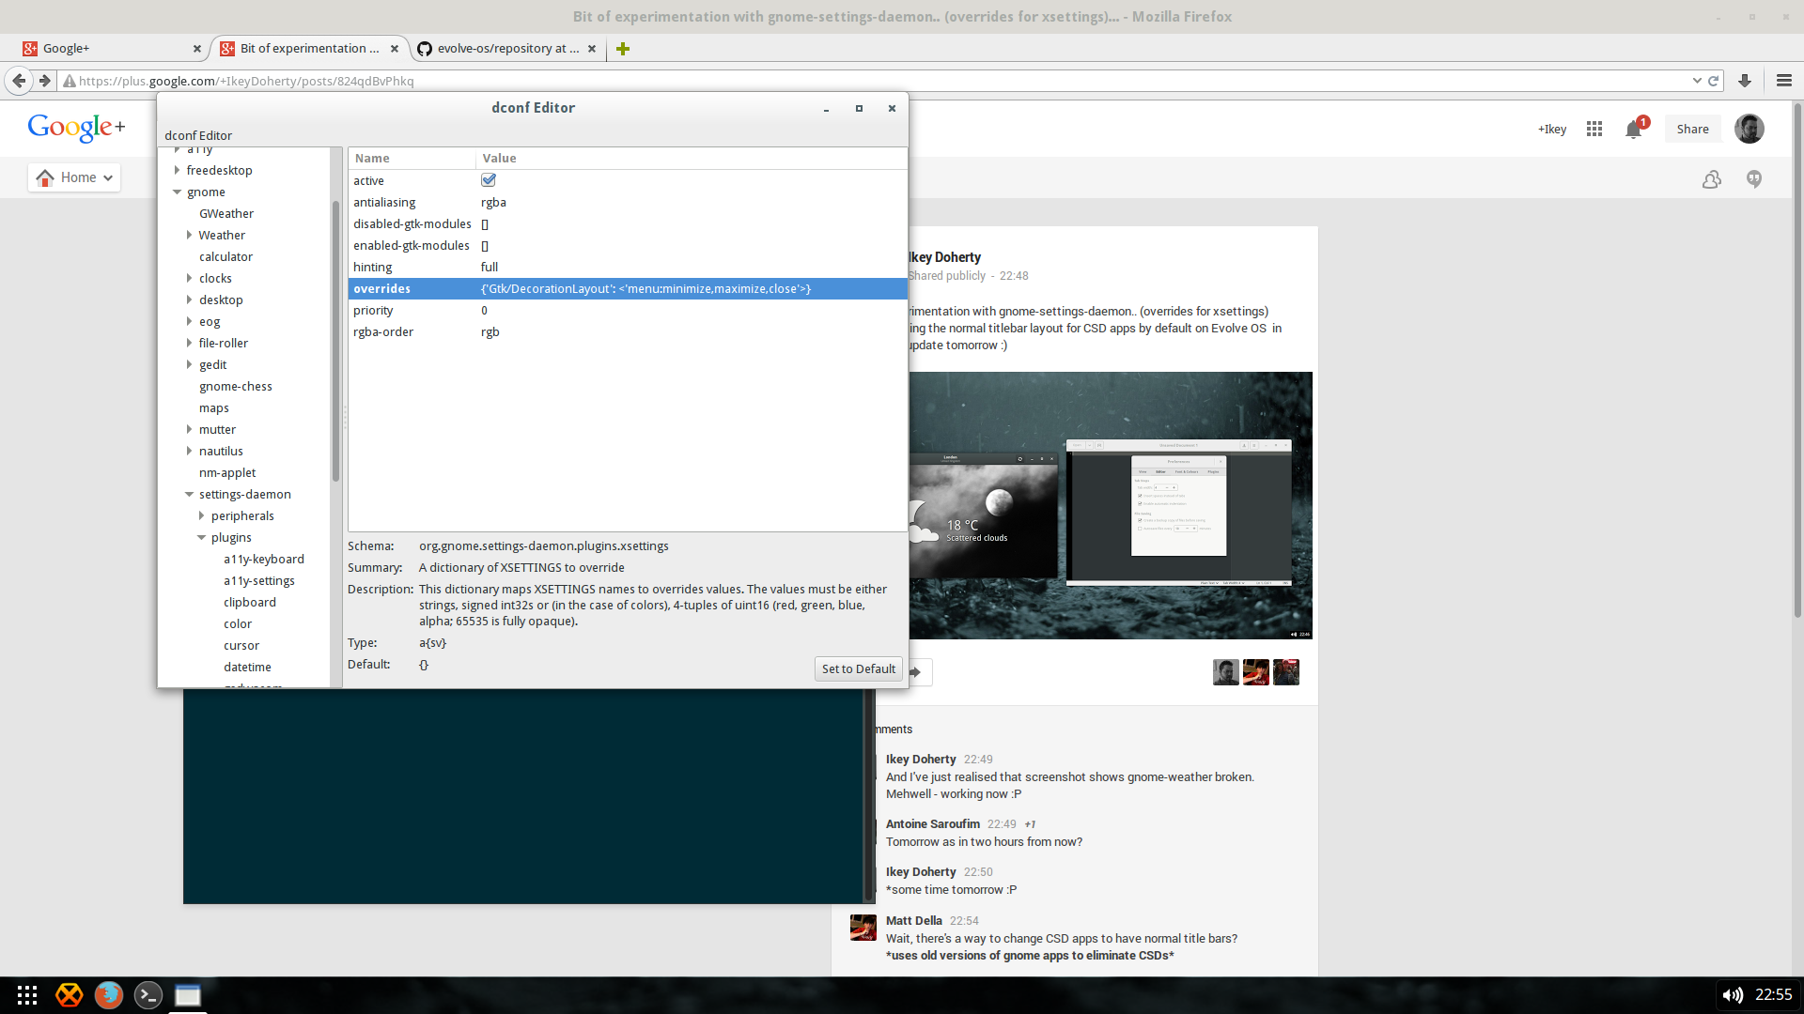Expand the mutter tree node

pos(189,429)
